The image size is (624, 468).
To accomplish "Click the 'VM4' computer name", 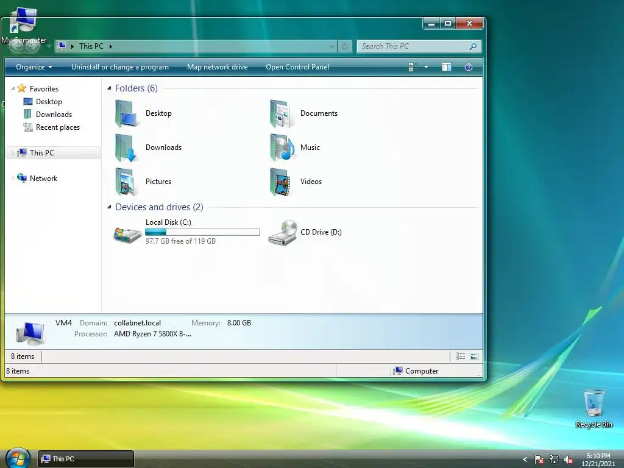I will [x=63, y=323].
